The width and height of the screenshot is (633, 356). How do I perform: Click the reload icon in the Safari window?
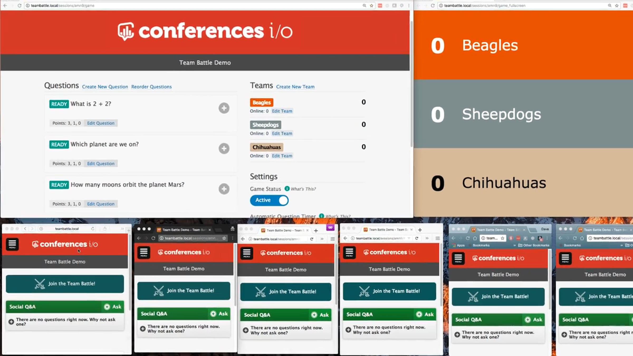[x=93, y=229]
